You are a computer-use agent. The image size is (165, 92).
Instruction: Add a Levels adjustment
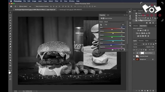coord(141,31)
